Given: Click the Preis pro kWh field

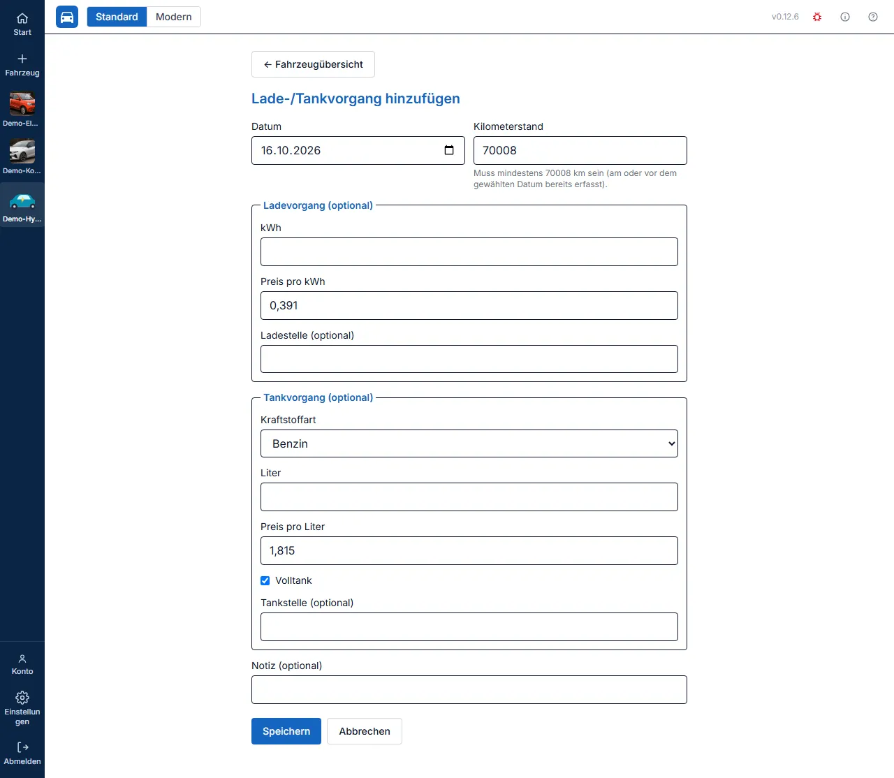Looking at the screenshot, I should coord(469,305).
